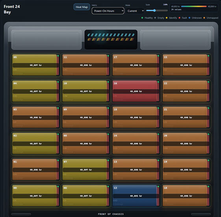This screenshot has width=221, height=217.
Task: Click the blue Unknown legend dot
Action: [189, 18]
